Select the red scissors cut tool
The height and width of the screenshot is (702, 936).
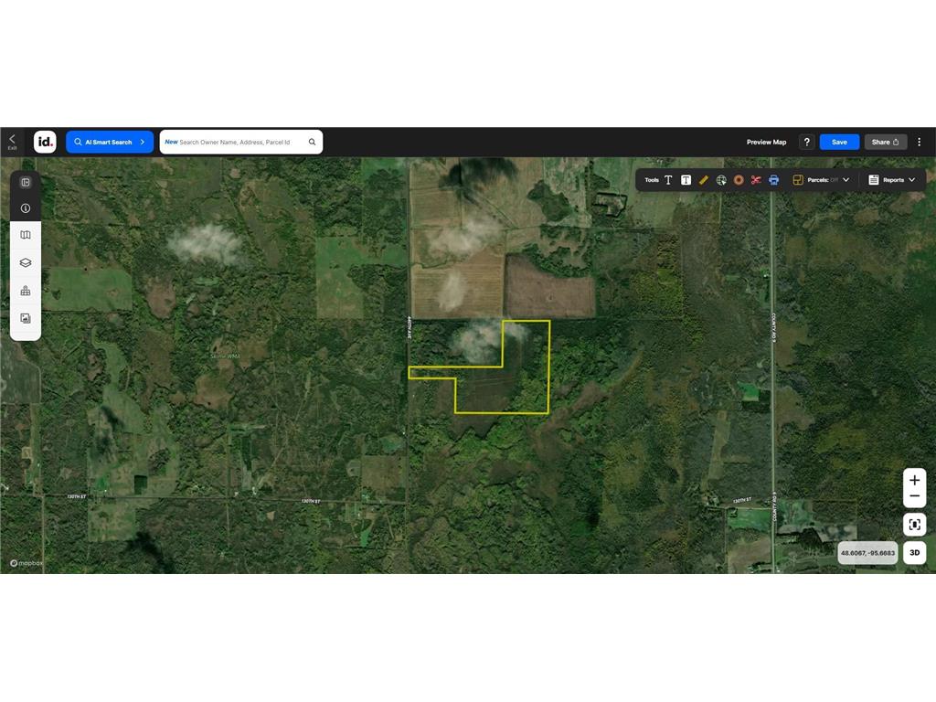click(756, 180)
